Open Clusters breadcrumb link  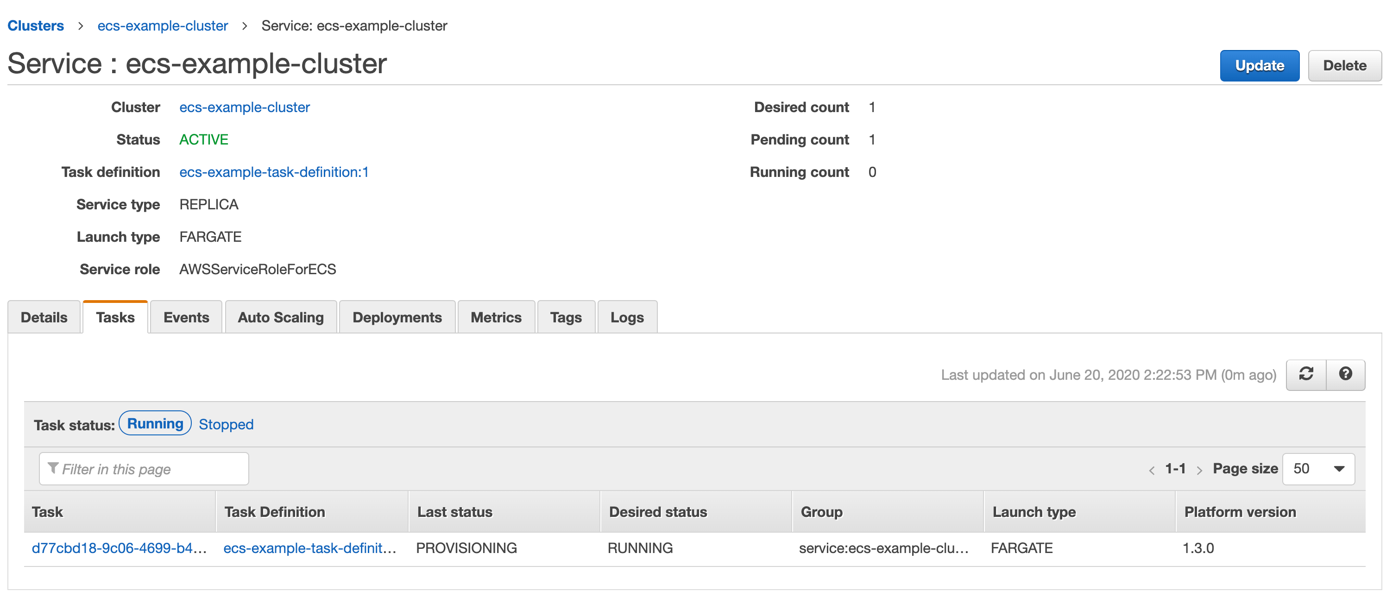tap(36, 25)
